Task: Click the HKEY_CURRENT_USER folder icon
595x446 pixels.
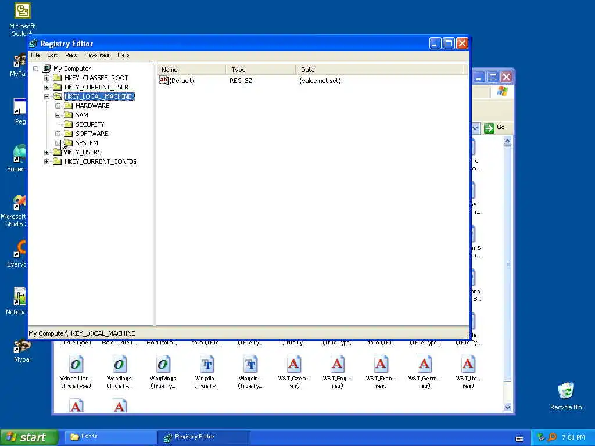Action: [58, 87]
